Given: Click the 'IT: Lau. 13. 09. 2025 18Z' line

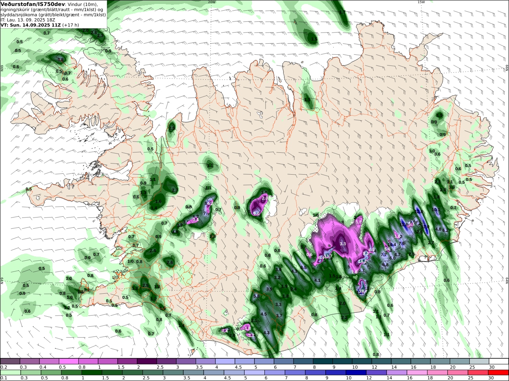Looking at the screenshot, I should 28,19.
